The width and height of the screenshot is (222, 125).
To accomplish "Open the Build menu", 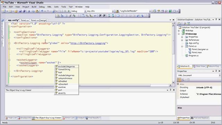I will tap(34, 7).
